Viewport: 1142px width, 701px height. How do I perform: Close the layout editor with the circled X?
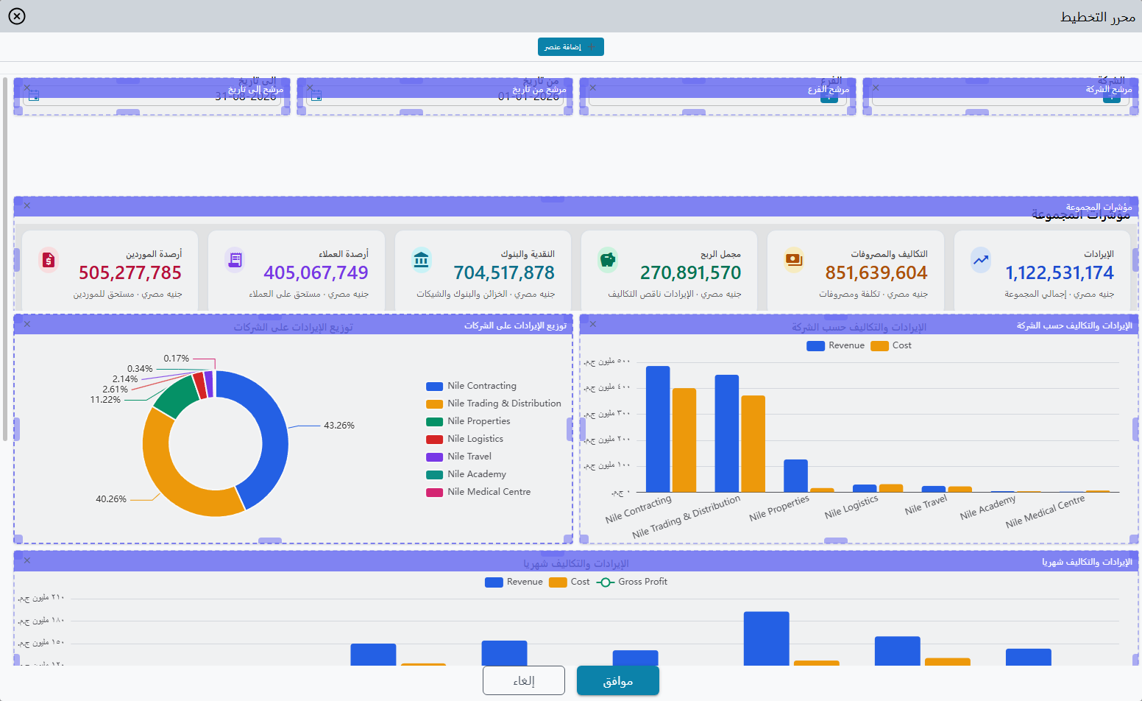click(x=17, y=16)
